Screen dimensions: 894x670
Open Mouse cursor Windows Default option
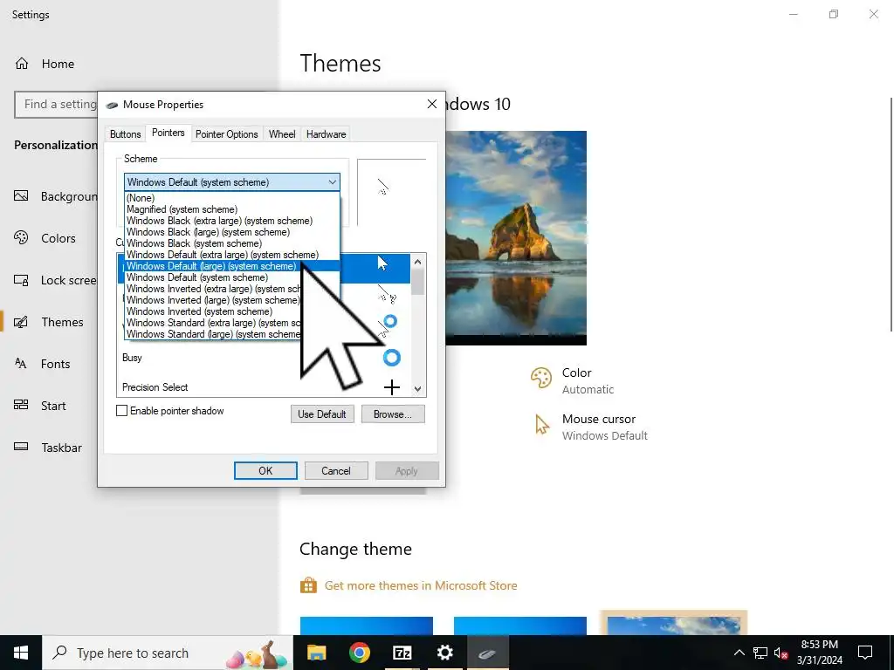(x=591, y=427)
